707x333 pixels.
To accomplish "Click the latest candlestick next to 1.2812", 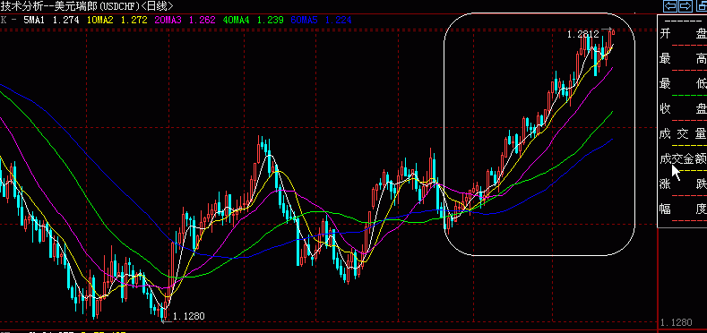I will point(613,32).
